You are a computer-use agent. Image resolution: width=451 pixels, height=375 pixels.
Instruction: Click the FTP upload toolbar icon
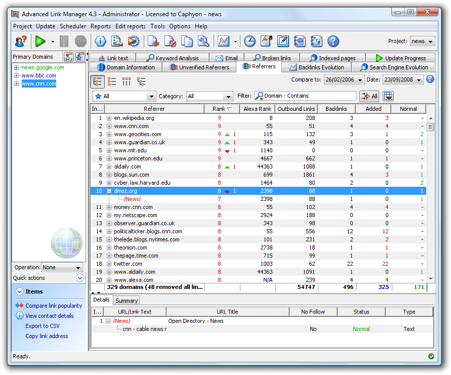(316, 41)
